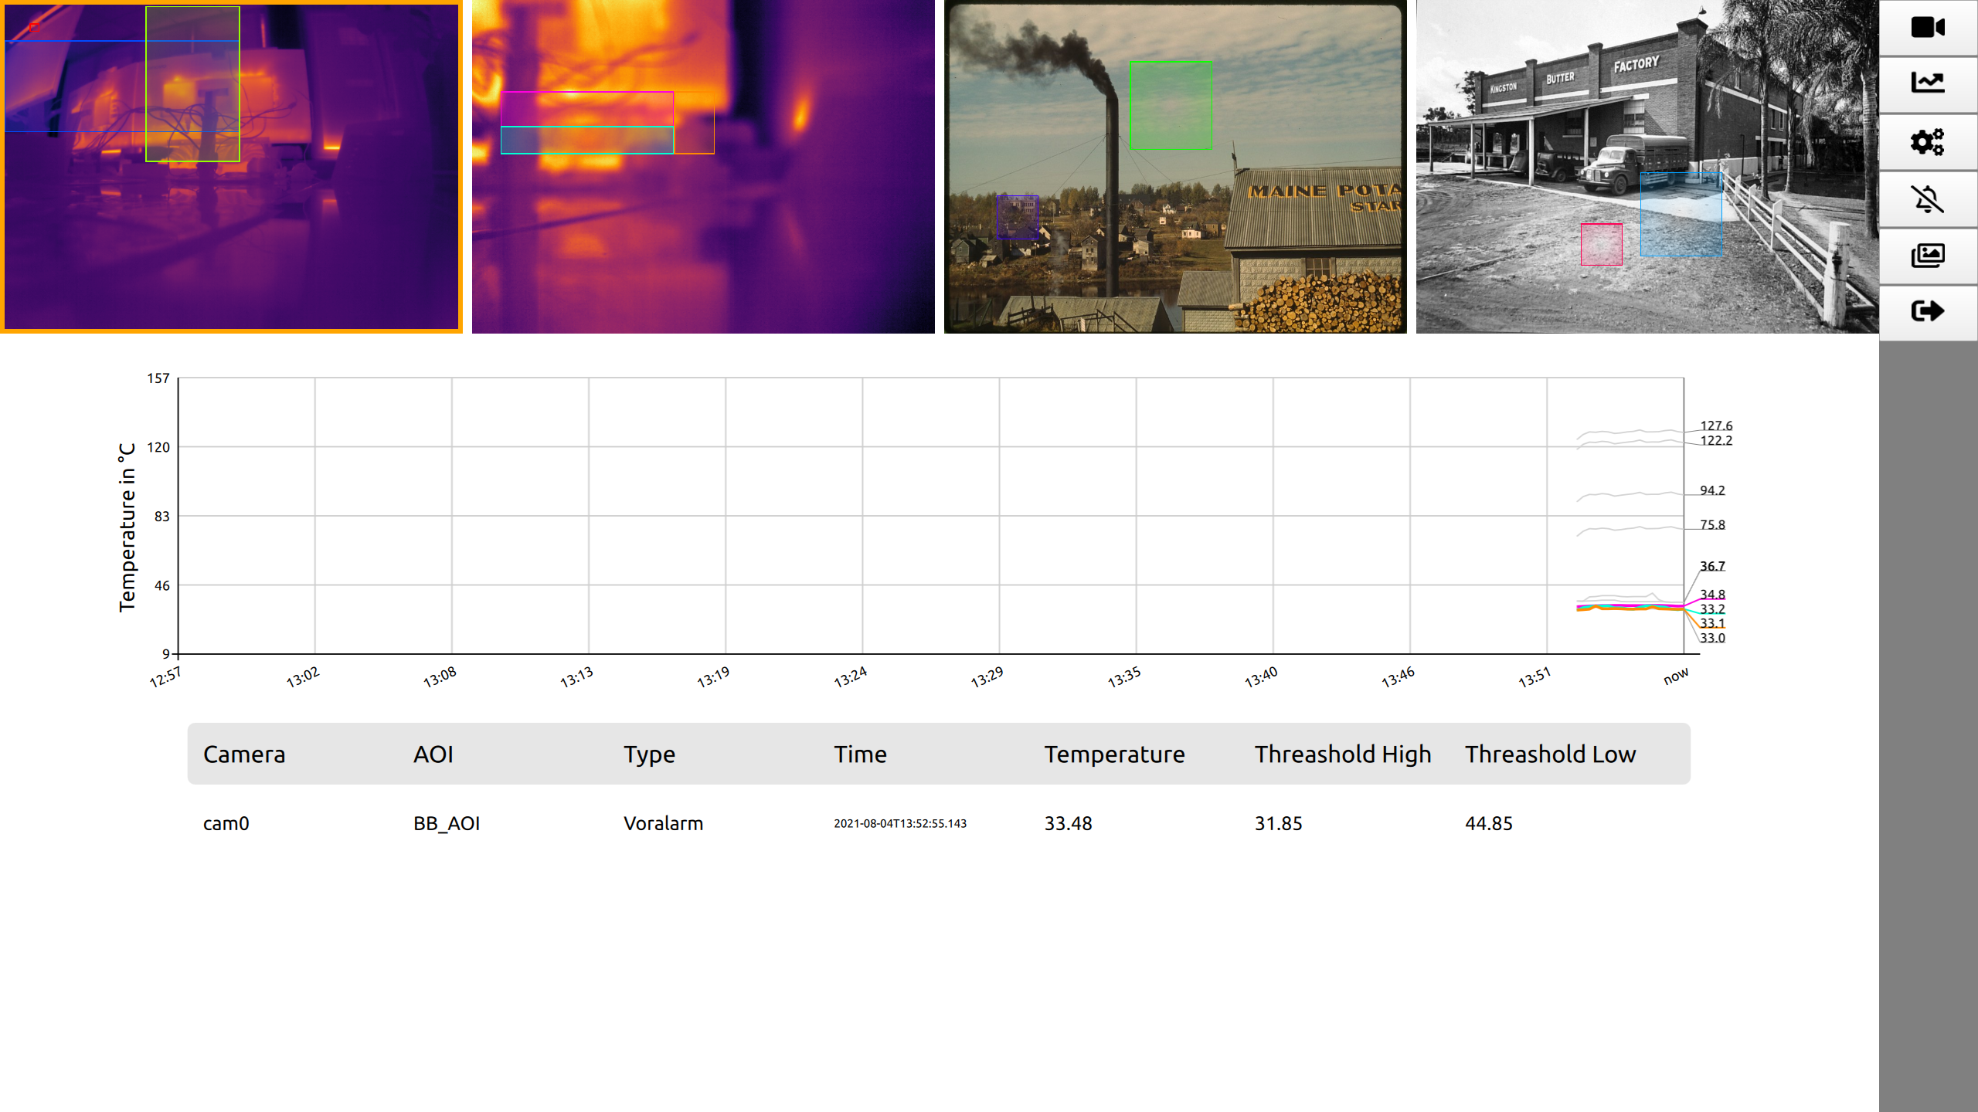Click the Temperature column header
Screen dimensions: 1978x1112
point(1114,754)
